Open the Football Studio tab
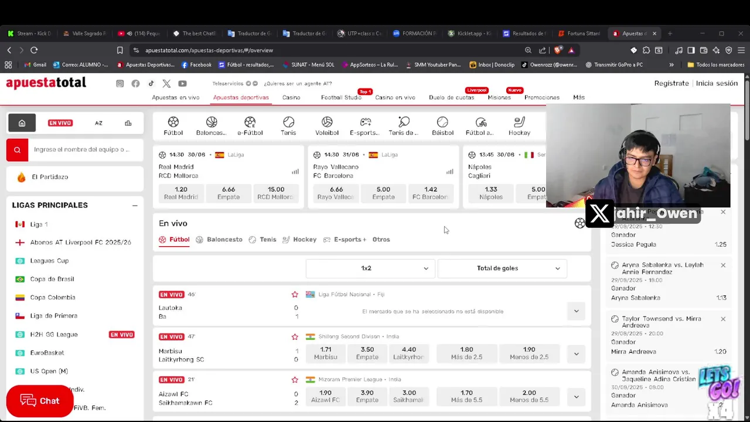750x422 pixels. click(341, 97)
